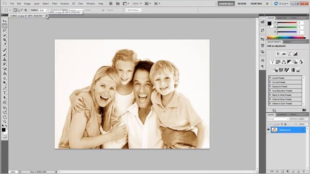Select the Crop tool
Image resolution: width=310 pixels, height=174 pixels.
(x=4, y=40)
